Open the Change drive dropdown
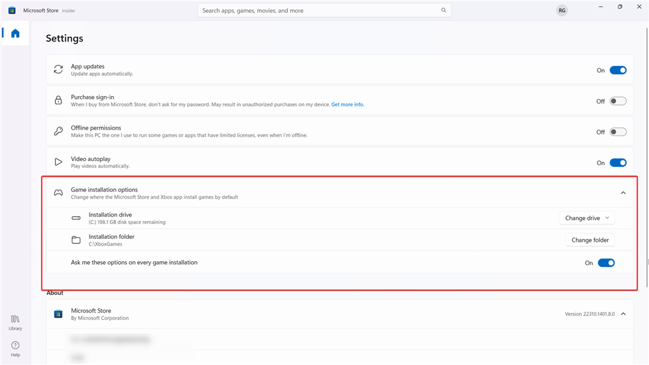 pyautogui.click(x=587, y=218)
